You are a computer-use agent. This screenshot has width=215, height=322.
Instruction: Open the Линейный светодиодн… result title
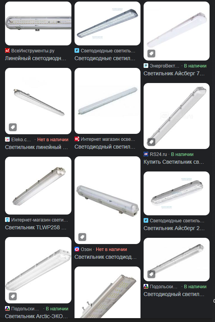(x=36, y=58)
